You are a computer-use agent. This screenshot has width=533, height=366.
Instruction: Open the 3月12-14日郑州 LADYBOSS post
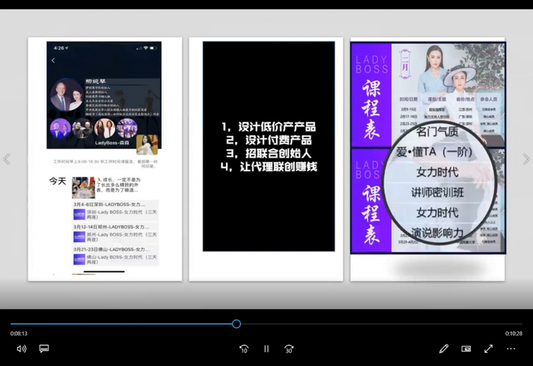(115, 233)
